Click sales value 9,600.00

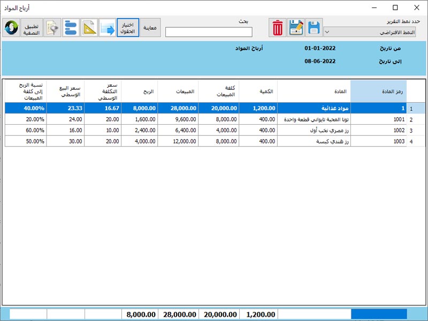(x=178, y=119)
